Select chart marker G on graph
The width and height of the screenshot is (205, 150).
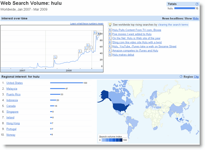[55, 57]
